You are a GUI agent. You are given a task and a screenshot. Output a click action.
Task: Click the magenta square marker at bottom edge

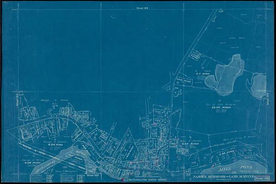[x=123, y=180]
